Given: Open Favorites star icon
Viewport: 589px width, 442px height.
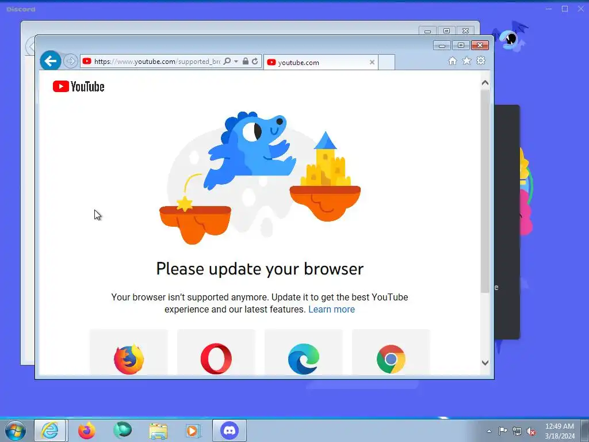Looking at the screenshot, I should (x=466, y=60).
